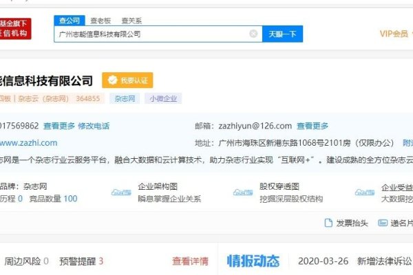Click the 竞品数量 100 count
Image resolution: width=413 pixels, height=275 pixels.
click(53, 199)
